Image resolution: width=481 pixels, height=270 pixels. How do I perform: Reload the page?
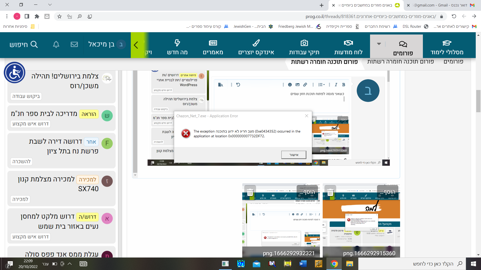pyautogui.click(x=454, y=16)
